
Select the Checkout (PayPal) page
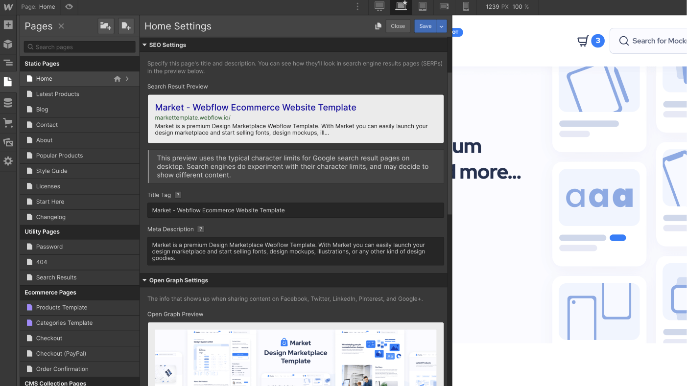pyautogui.click(x=80, y=354)
